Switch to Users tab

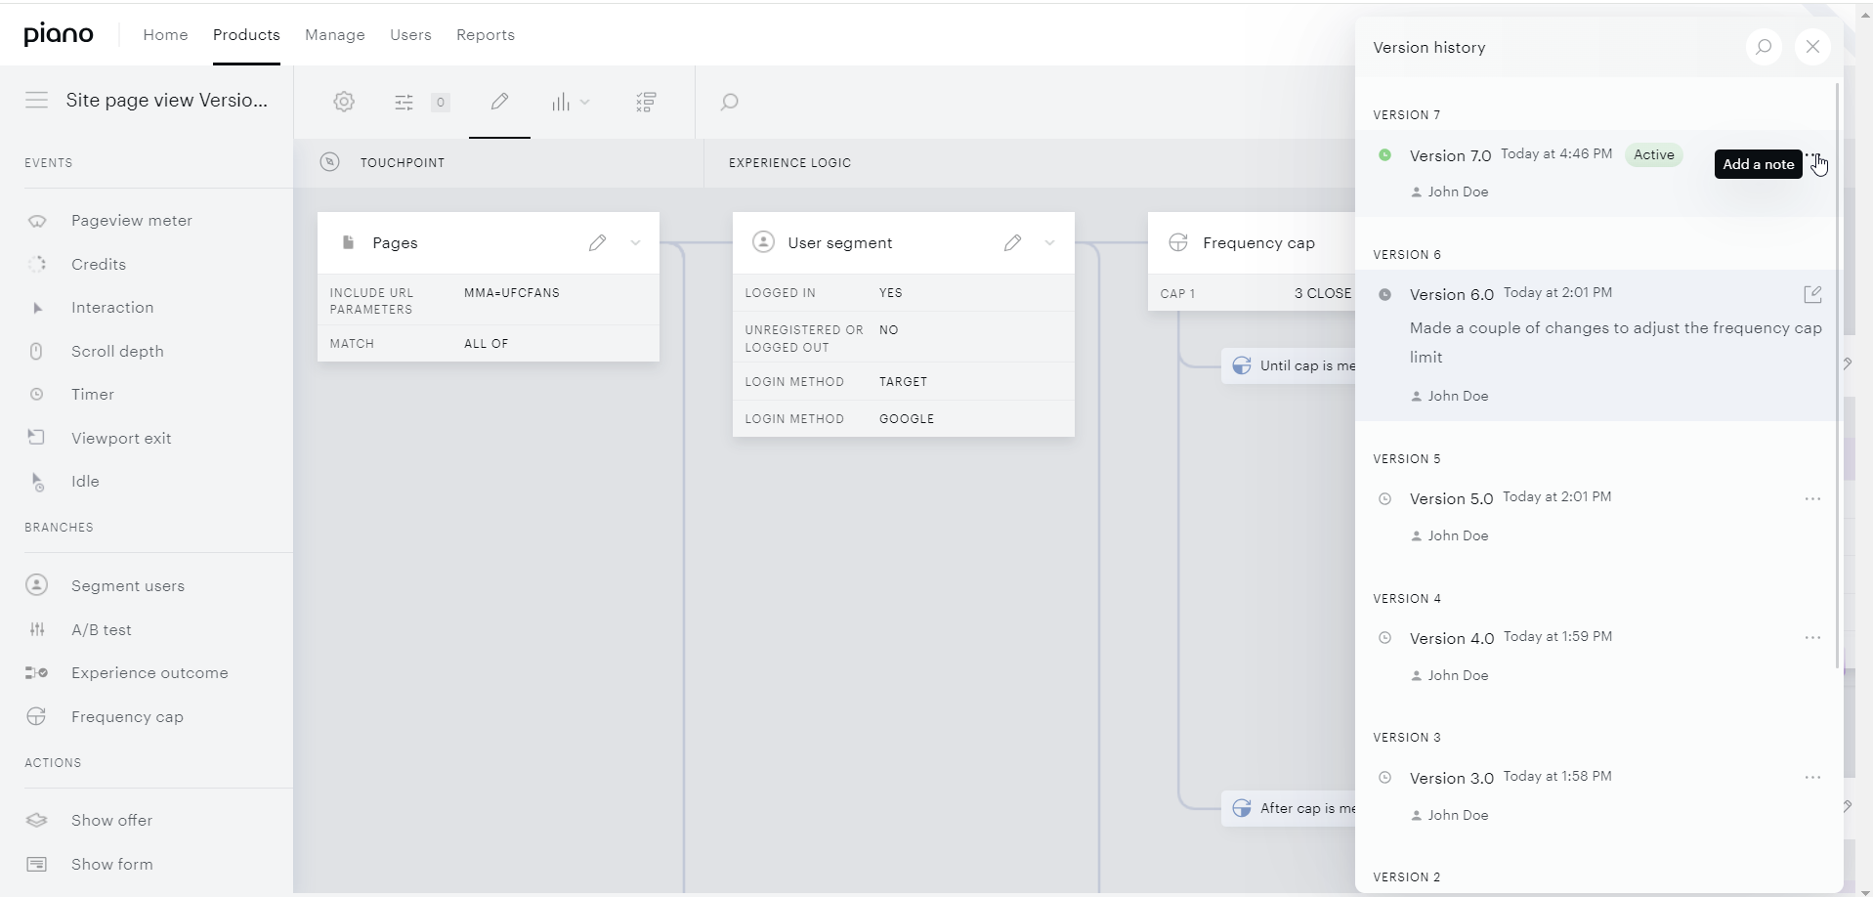(410, 34)
